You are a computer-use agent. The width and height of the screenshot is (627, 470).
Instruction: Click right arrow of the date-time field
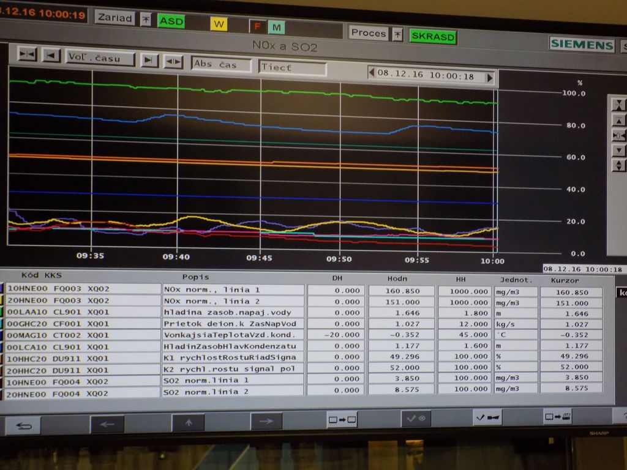pyautogui.click(x=489, y=77)
